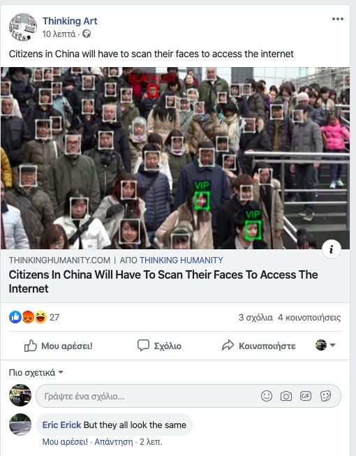Open the emoji picker in comment box
This screenshot has width=356, height=456.
(267, 396)
